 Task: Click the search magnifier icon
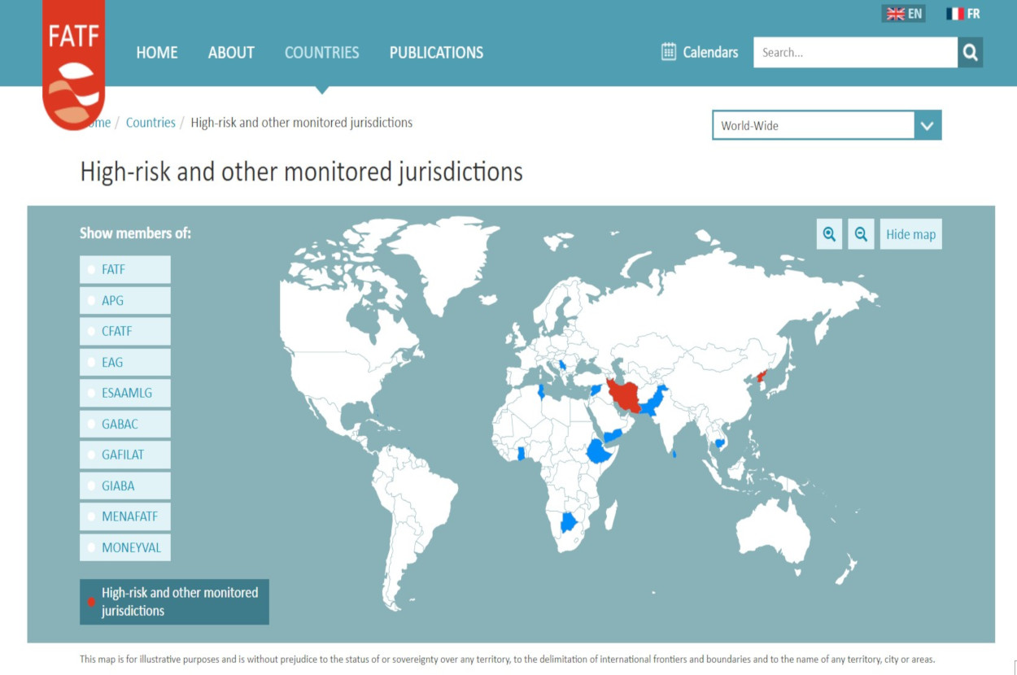(x=970, y=53)
